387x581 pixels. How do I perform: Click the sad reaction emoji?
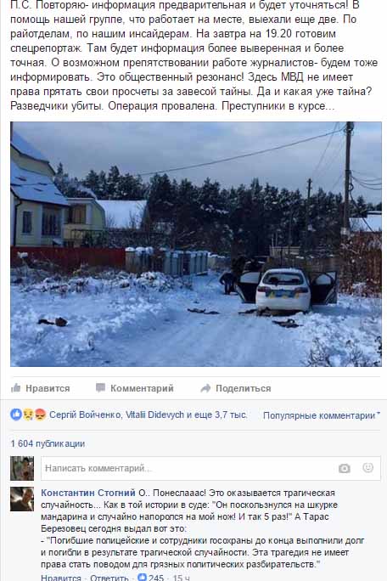pos(28,415)
